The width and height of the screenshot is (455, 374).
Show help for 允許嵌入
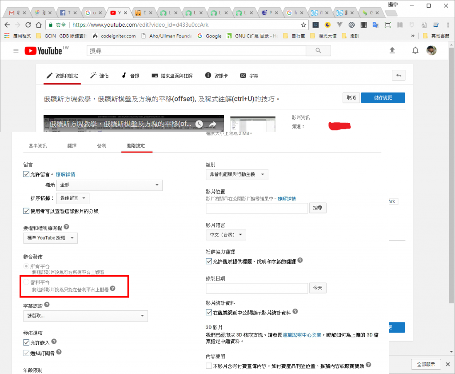54,342
